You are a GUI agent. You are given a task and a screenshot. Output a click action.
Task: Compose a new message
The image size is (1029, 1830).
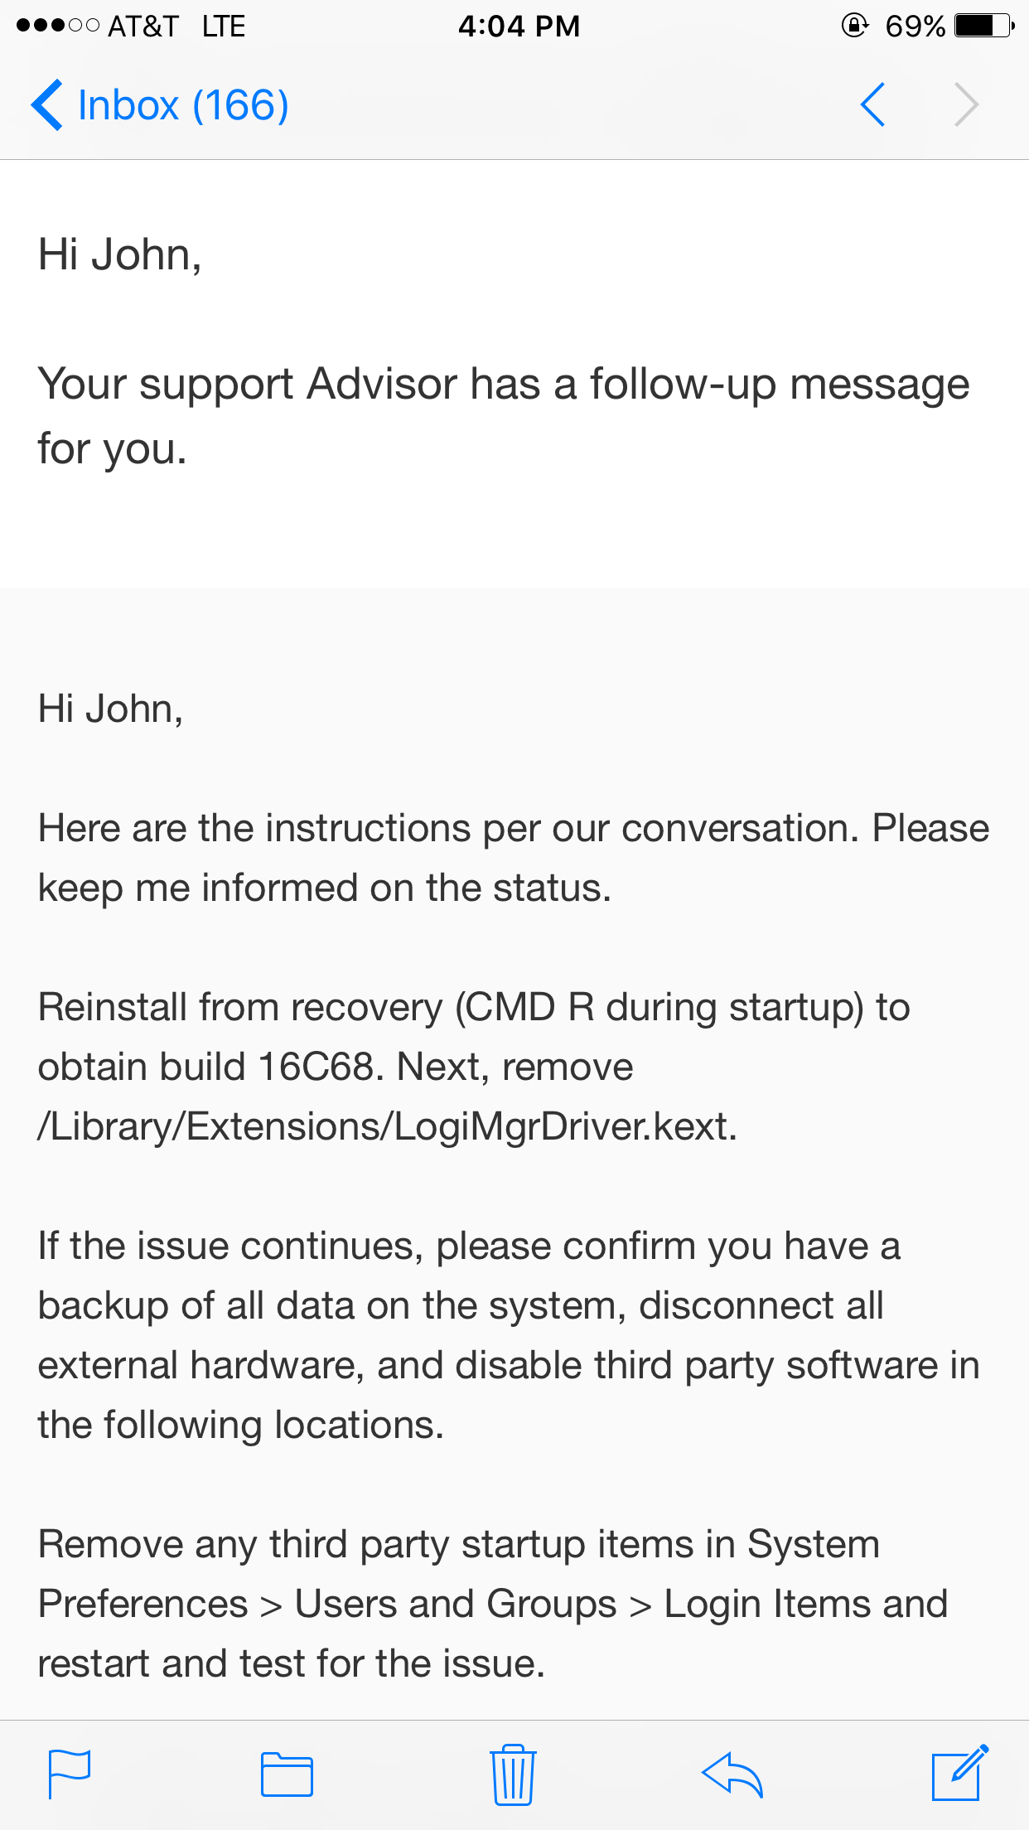(959, 1773)
